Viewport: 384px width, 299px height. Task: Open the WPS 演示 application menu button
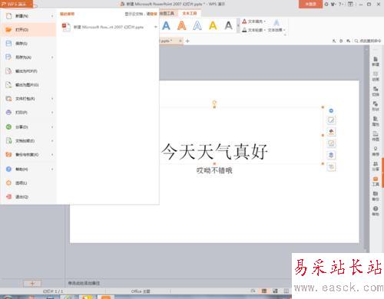click(x=17, y=5)
